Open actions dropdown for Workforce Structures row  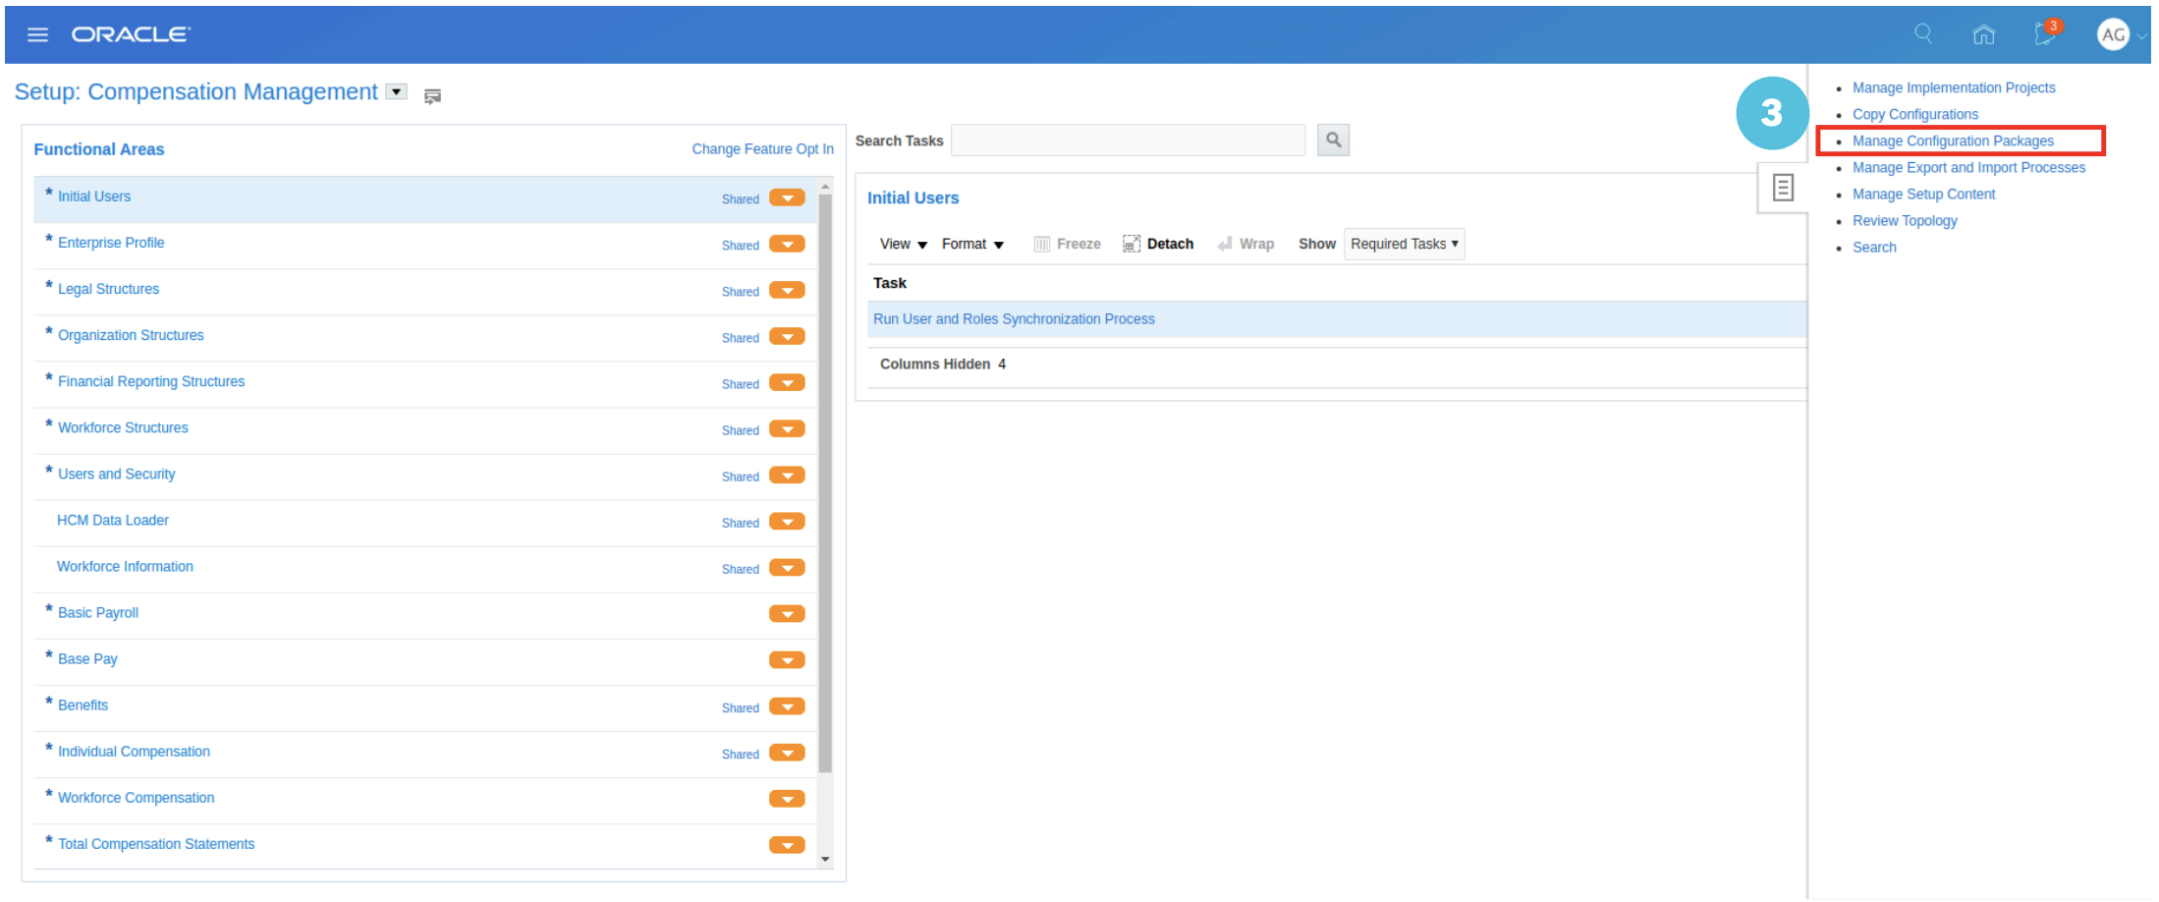787,428
